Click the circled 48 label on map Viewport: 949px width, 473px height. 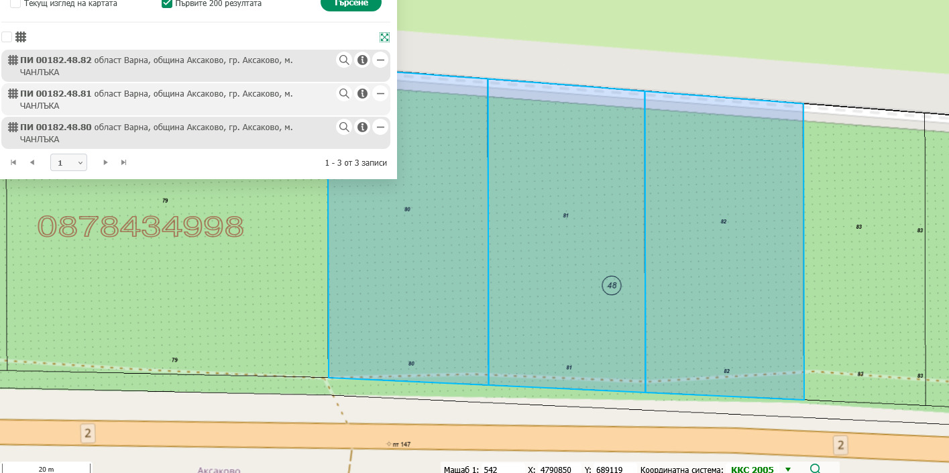[612, 285]
